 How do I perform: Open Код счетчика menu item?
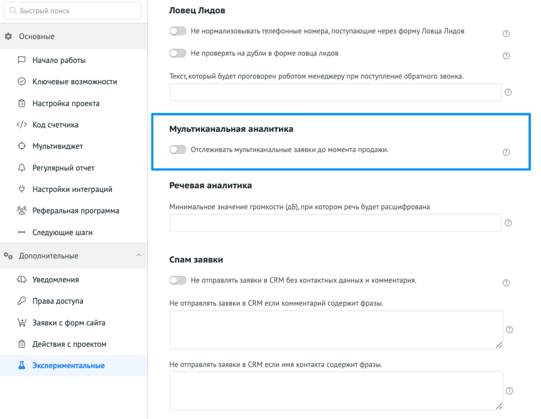point(55,125)
